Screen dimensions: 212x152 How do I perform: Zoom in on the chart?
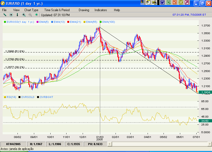[x=24, y=15]
